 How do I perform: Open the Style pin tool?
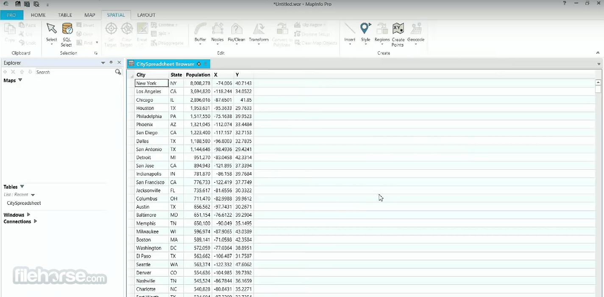click(x=365, y=33)
